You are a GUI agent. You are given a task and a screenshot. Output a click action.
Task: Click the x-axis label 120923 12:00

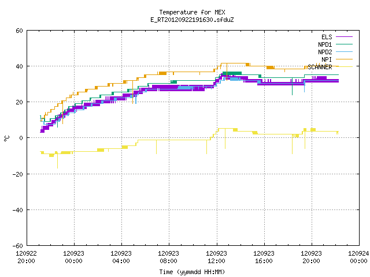click(216, 257)
